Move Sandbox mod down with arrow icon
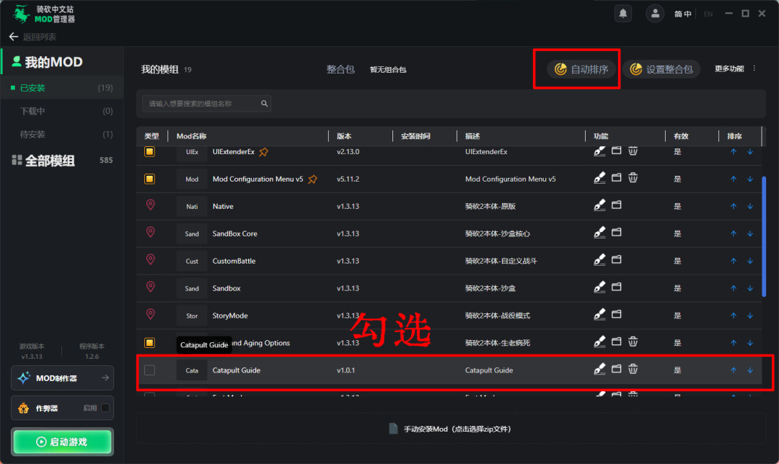This screenshot has width=779, height=464. [x=749, y=288]
